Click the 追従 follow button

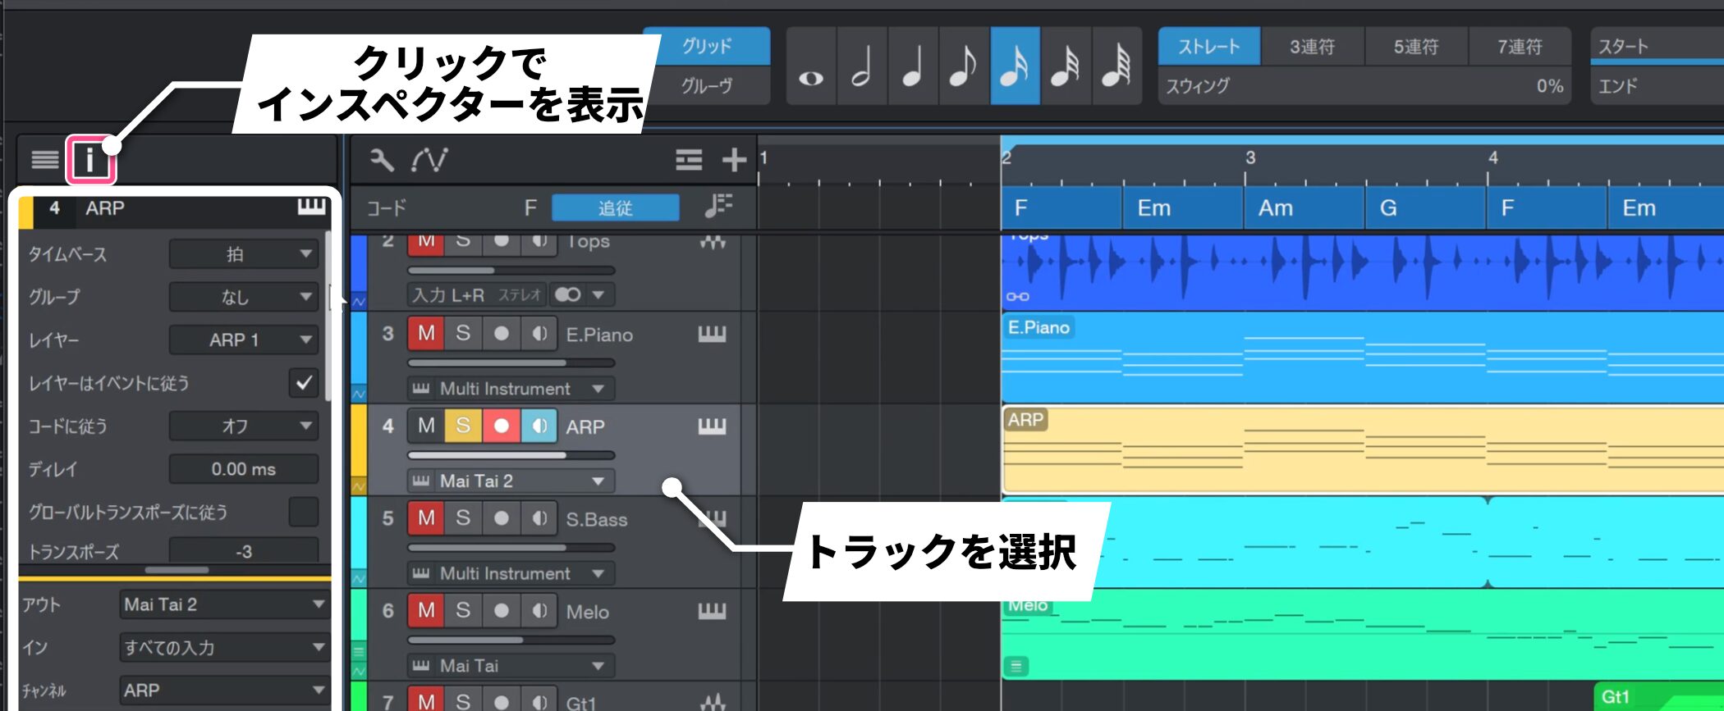615,208
